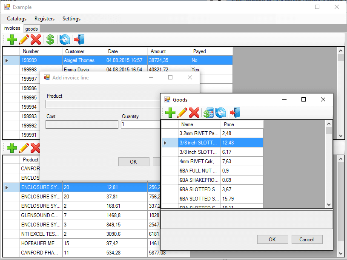Delete invoice 199999 with the red X icon

point(36,40)
